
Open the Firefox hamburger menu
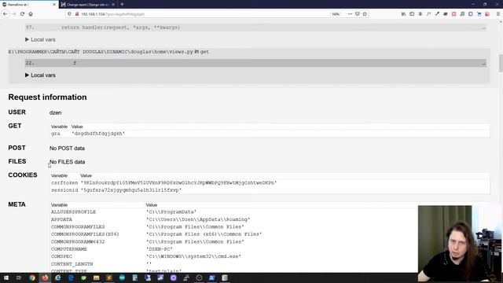pos(498,14)
